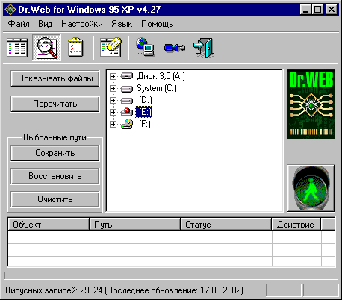Start scan with green walking man button
342x300 pixels.
pos(311,188)
